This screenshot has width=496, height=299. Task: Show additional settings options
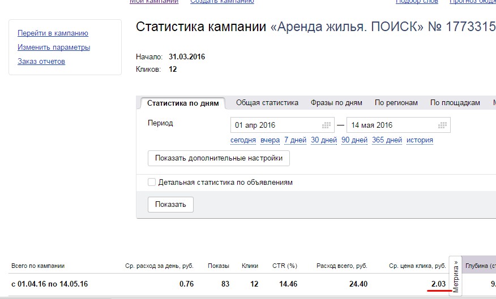[x=219, y=158]
